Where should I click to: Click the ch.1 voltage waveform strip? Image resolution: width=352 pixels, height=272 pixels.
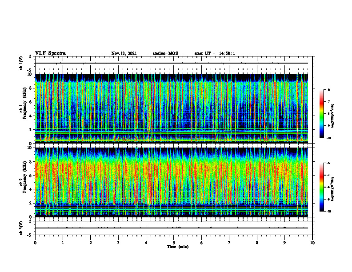click(172, 63)
